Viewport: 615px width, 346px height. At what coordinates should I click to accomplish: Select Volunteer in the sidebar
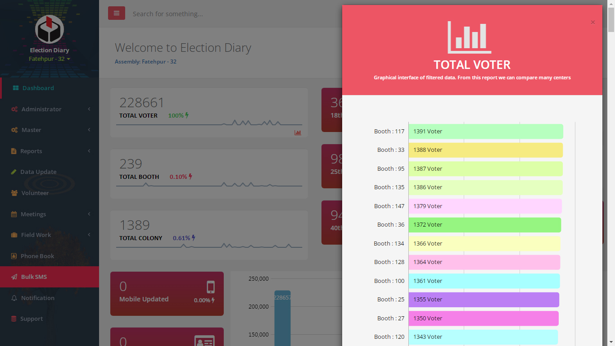pyautogui.click(x=35, y=193)
